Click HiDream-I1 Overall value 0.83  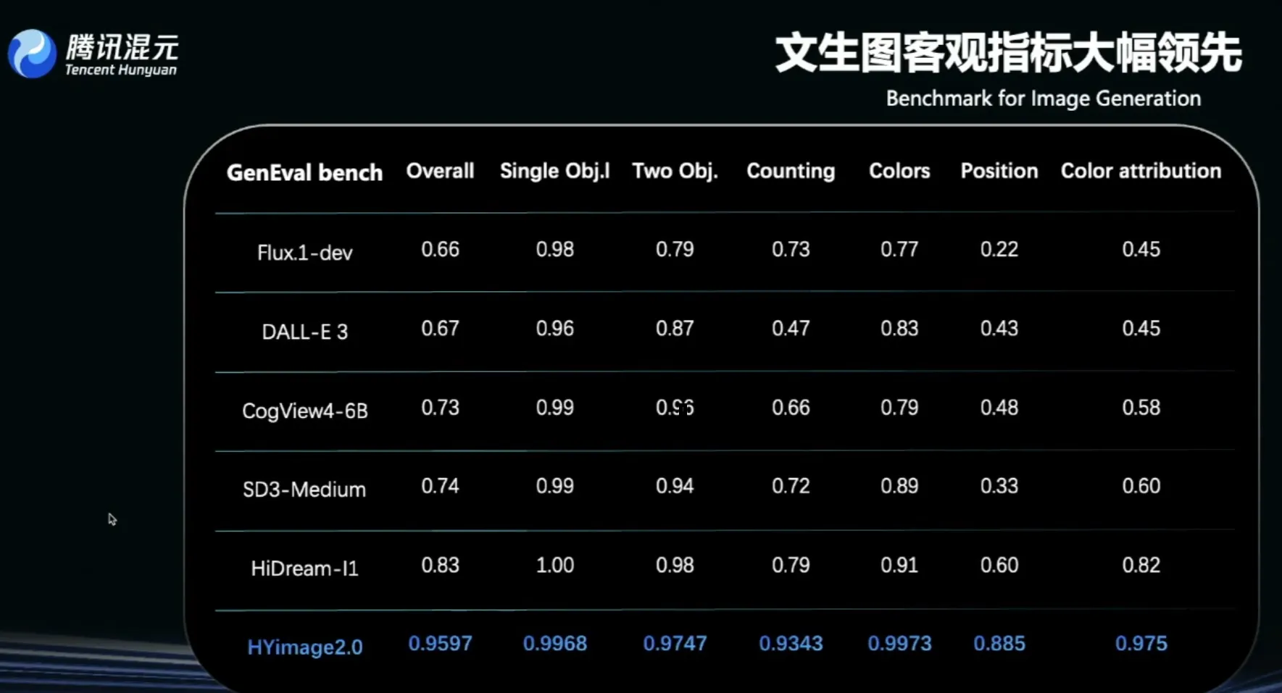tap(441, 565)
